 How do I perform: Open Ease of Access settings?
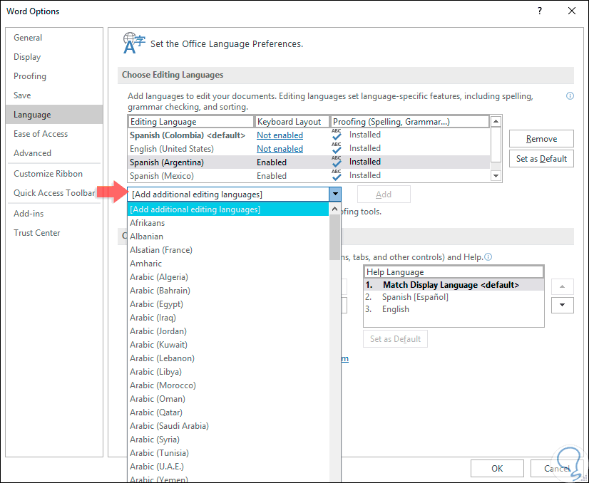point(54,134)
